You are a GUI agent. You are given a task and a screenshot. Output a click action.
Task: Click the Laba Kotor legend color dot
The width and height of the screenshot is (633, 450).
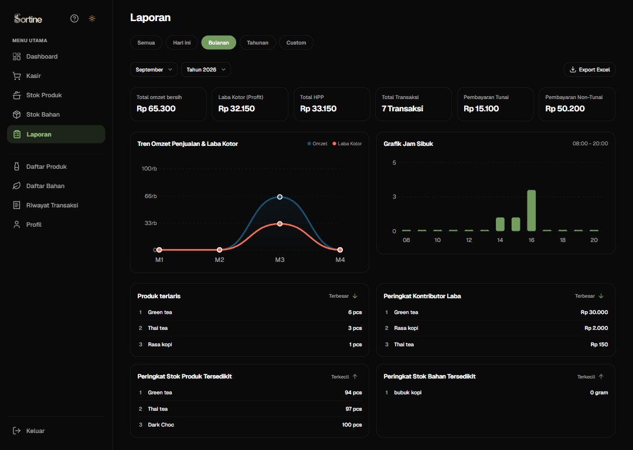334,144
